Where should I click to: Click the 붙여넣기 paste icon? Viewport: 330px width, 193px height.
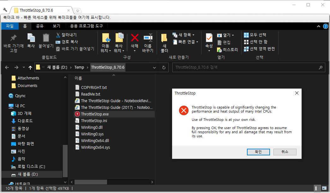click(x=46, y=38)
